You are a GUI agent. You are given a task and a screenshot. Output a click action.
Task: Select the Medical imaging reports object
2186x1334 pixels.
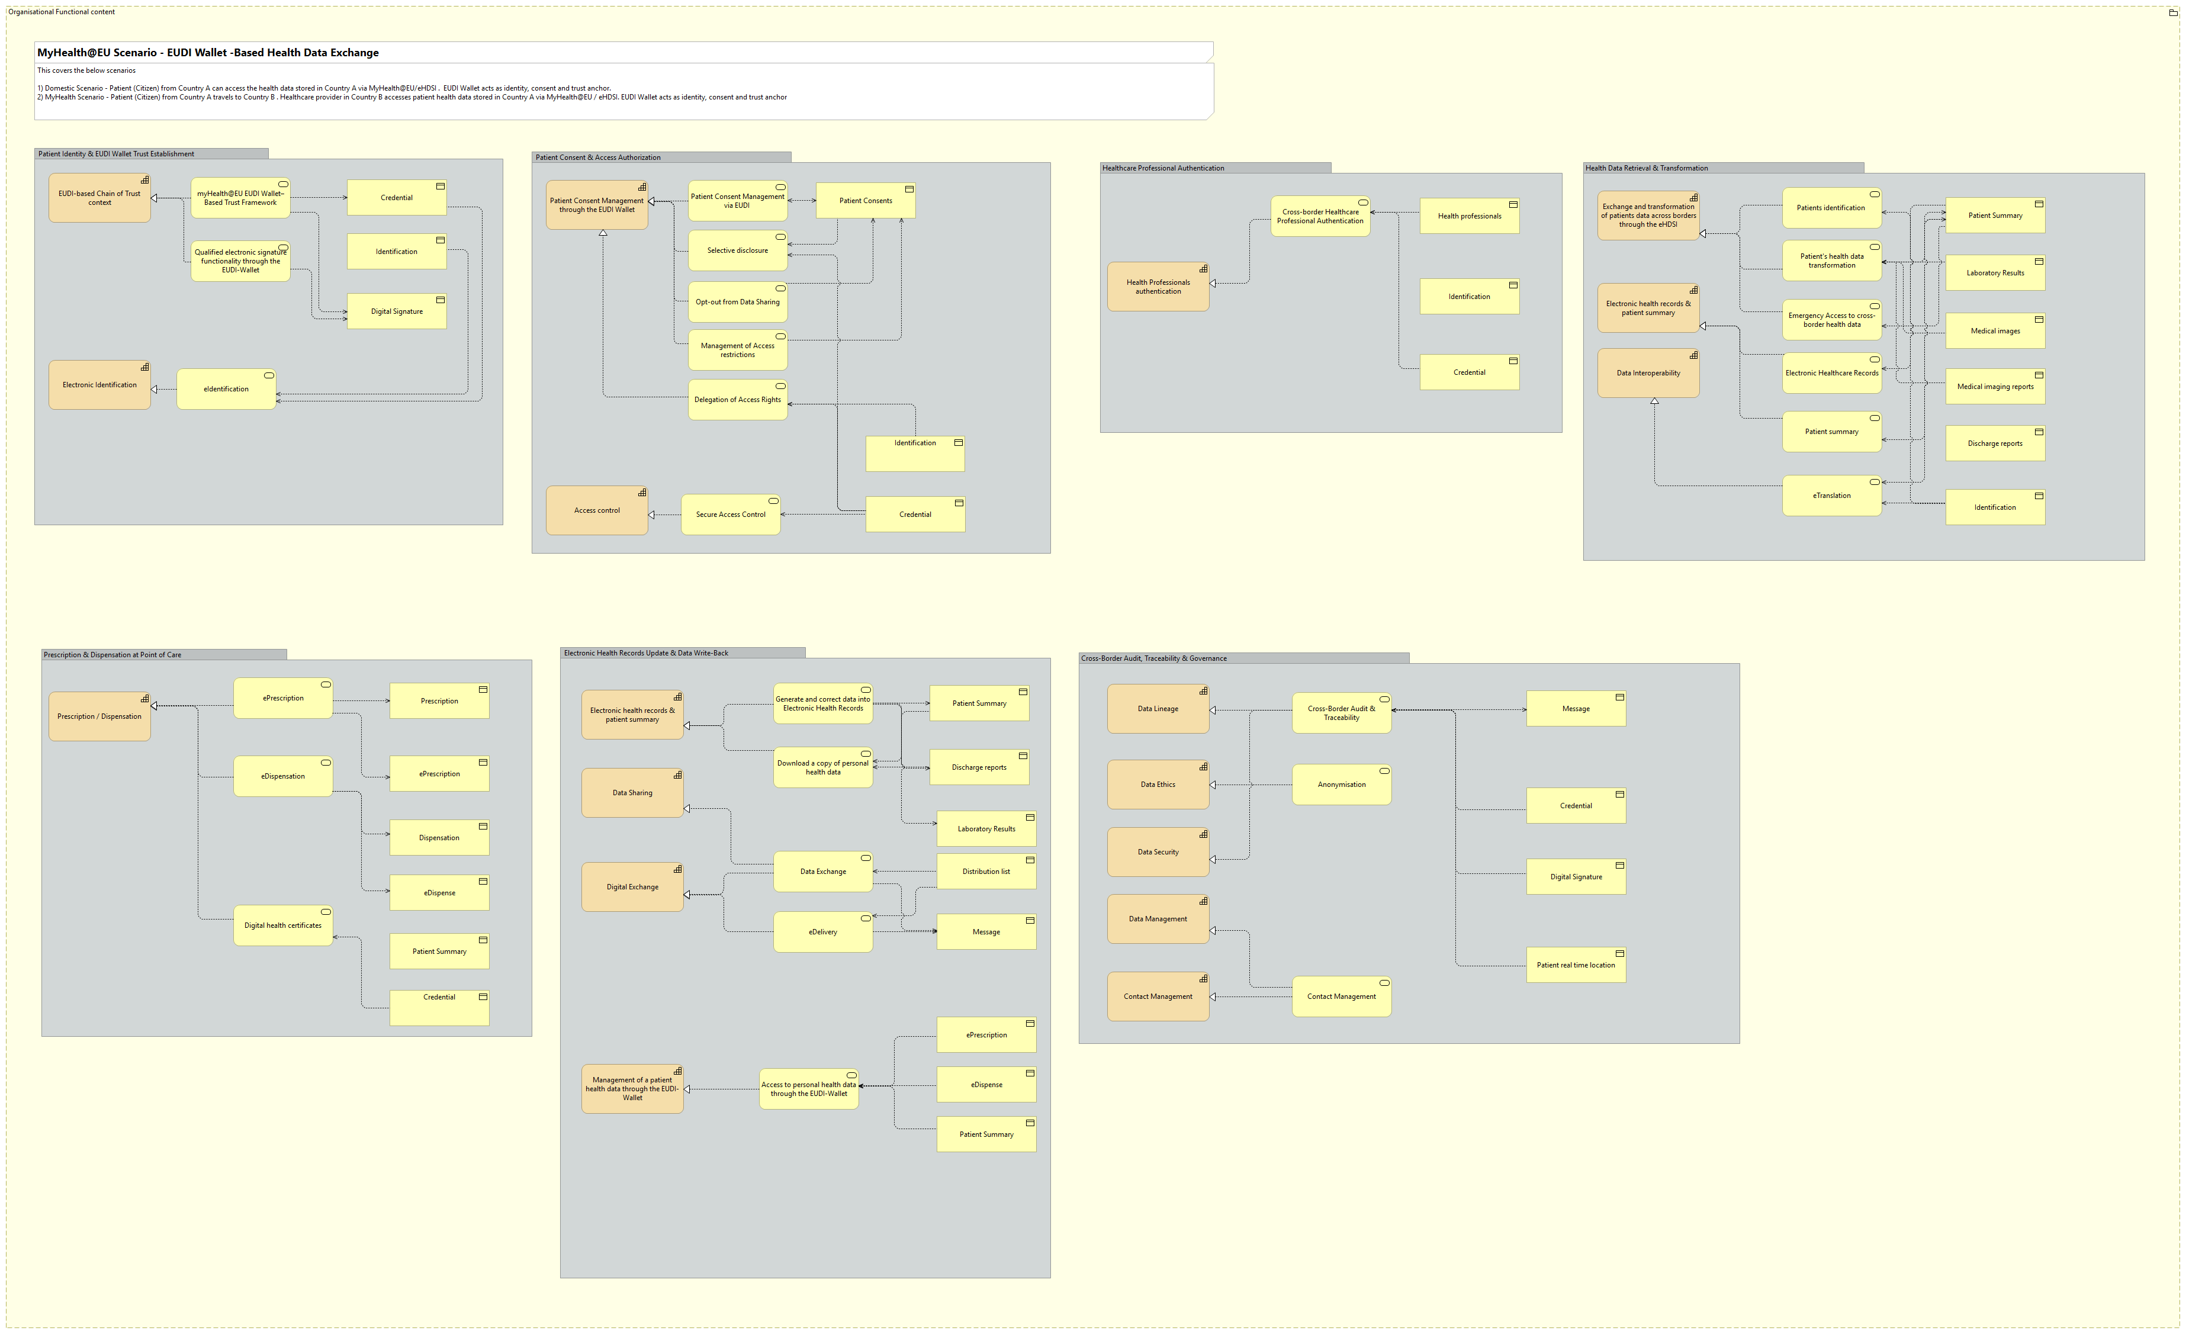(x=1995, y=387)
